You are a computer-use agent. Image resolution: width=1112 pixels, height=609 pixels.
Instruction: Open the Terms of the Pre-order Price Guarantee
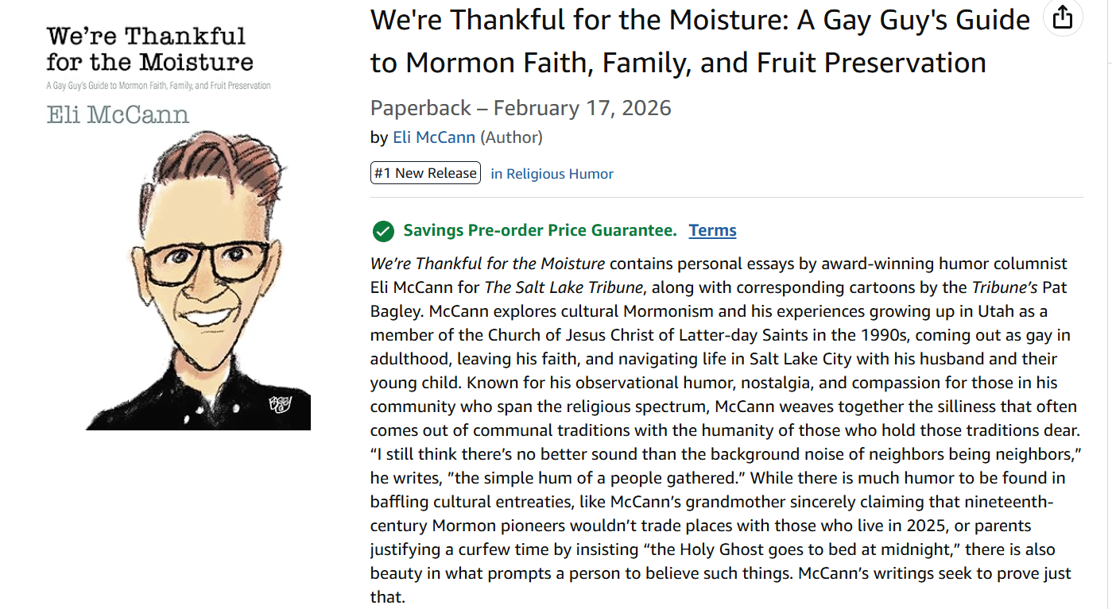click(x=711, y=230)
